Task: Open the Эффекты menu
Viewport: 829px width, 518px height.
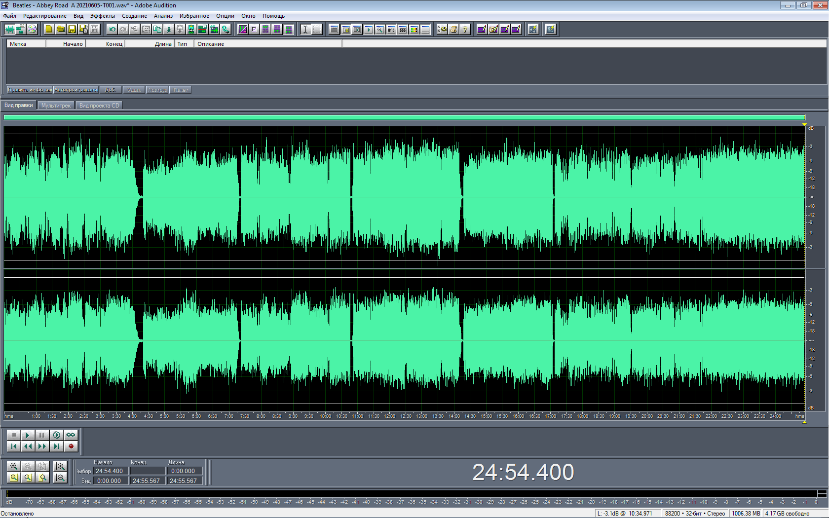Action: 103,16
